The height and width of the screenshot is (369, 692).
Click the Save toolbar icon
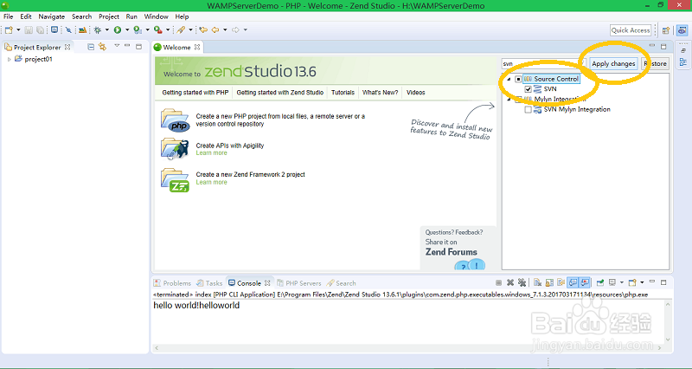point(29,30)
